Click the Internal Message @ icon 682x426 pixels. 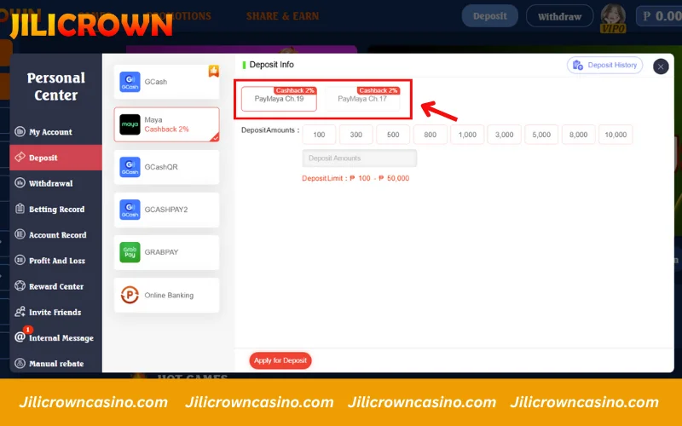20,337
